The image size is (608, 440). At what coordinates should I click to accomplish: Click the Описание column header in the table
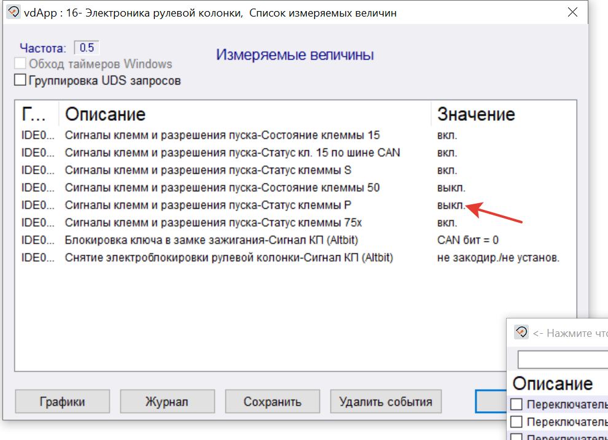(x=244, y=114)
